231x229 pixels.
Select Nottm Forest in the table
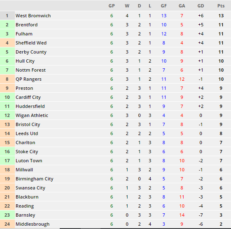click(x=30, y=70)
